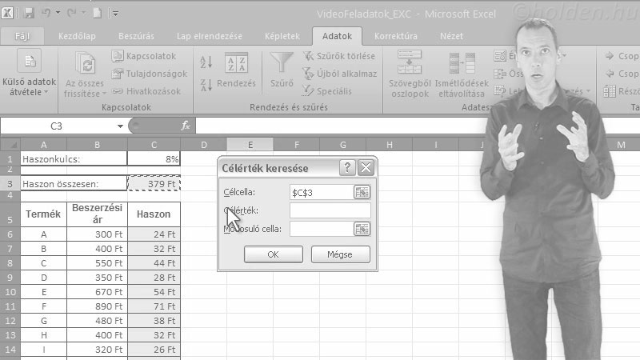Click the fx insert function button
Image resolution: width=640 pixels, height=360 pixels.
point(186,126)
